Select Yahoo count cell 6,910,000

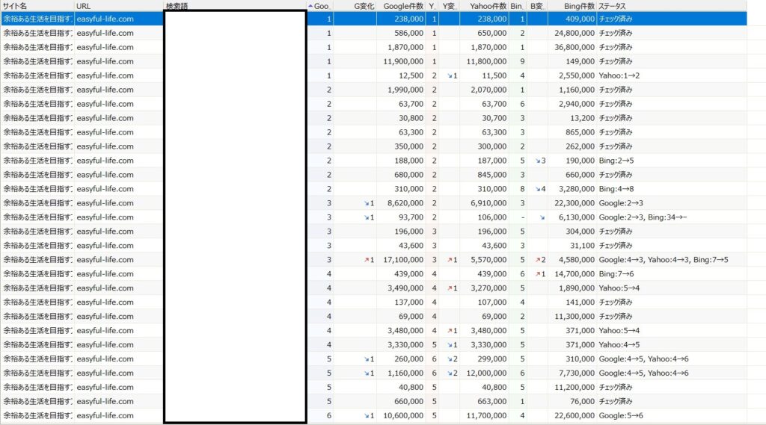tap(489, 203)
